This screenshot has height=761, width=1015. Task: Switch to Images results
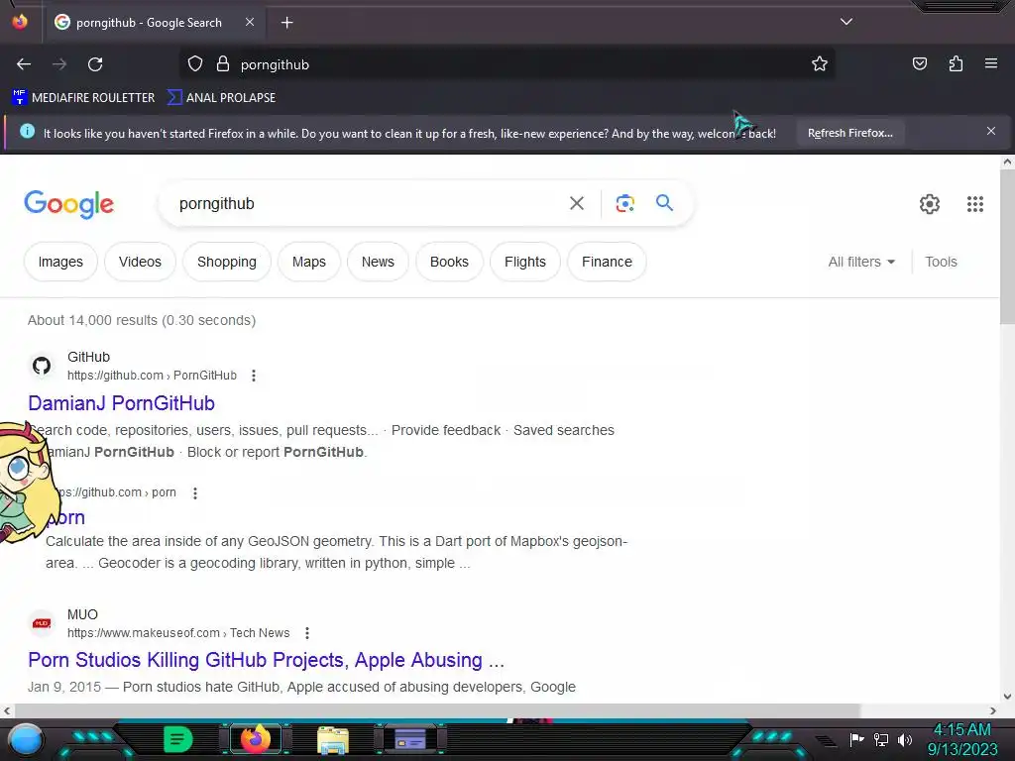pos(60,262)
